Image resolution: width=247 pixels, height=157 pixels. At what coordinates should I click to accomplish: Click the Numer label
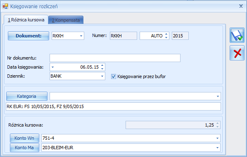(99, 36)
